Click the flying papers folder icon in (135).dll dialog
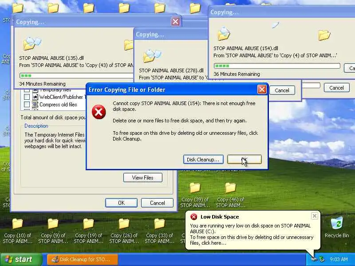The height and width of the screenshot is (266, 355). coord(32,43)
